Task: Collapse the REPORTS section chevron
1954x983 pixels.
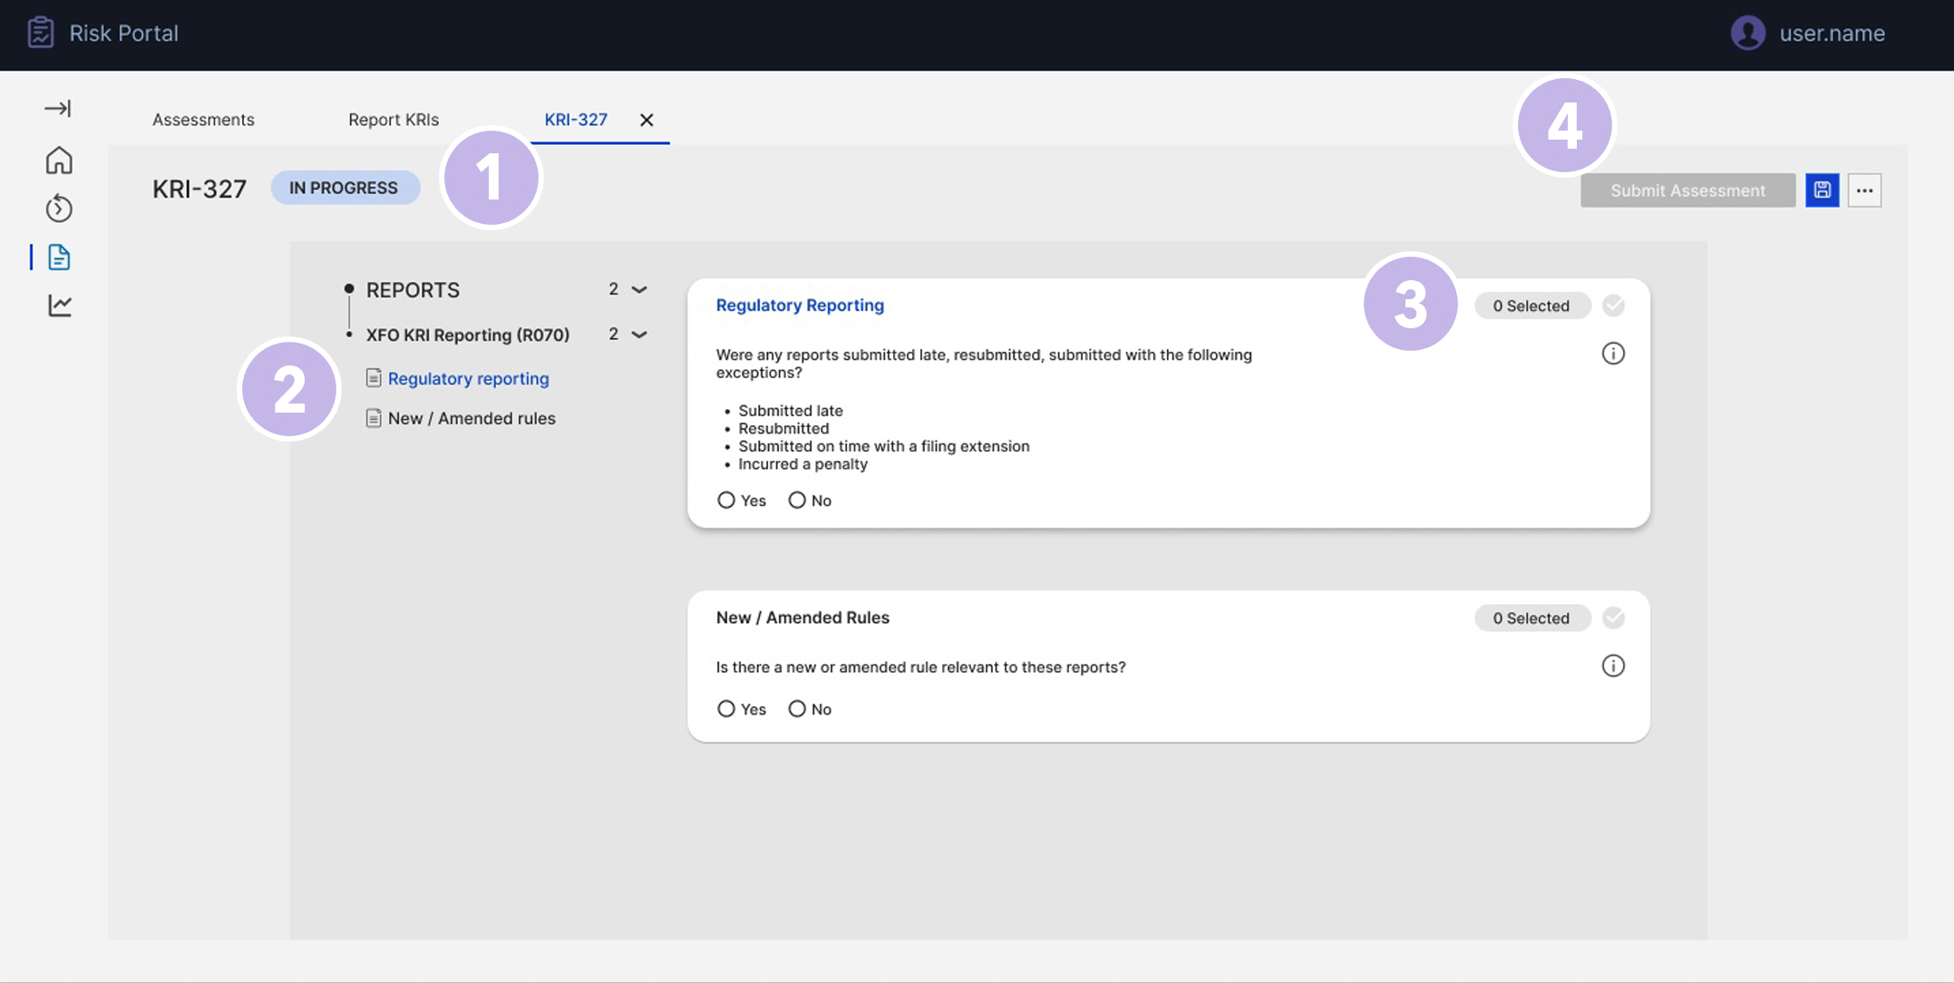Action: click(639, 289)
